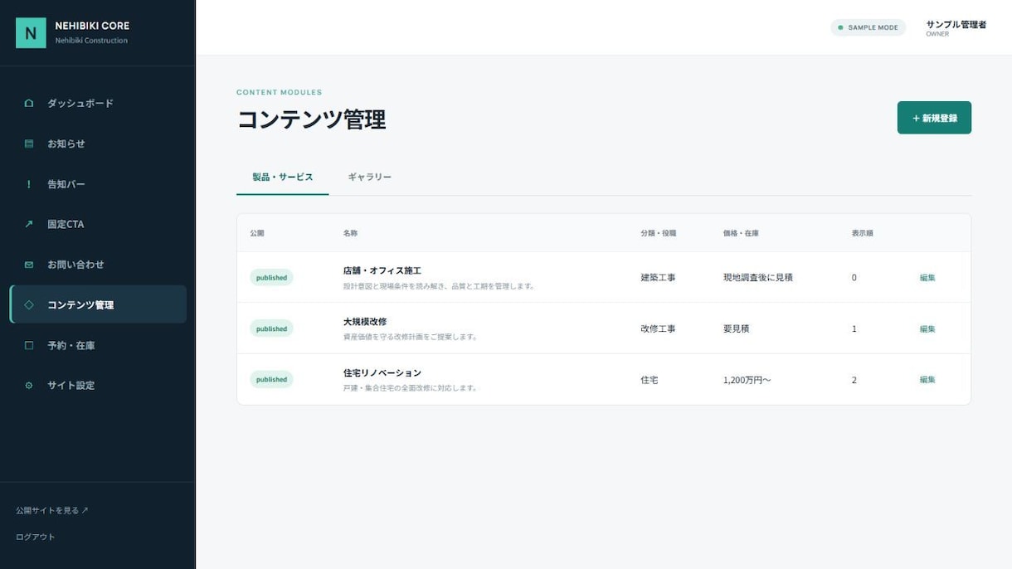
Task: Click the diamond icon beside コンテンツ管理
Action: click(29, 304)
